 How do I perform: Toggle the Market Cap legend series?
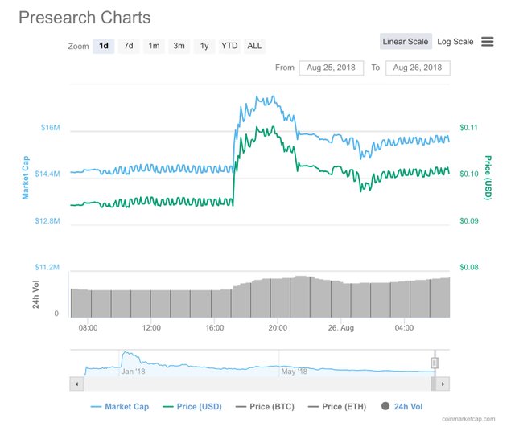pyautogui.click(x=119, y=406)
